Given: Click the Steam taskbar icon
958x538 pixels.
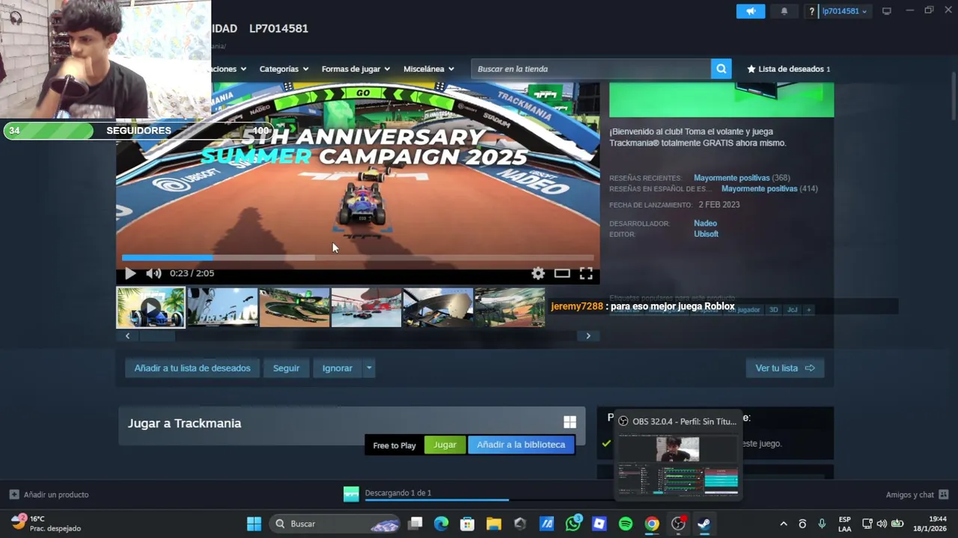Looking at the screenshot, I should click(x=704, y=524).
